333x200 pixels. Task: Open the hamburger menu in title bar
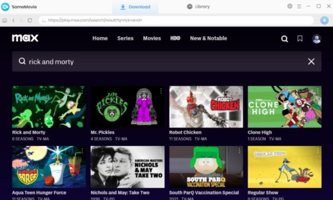click(x=299, y=7)
